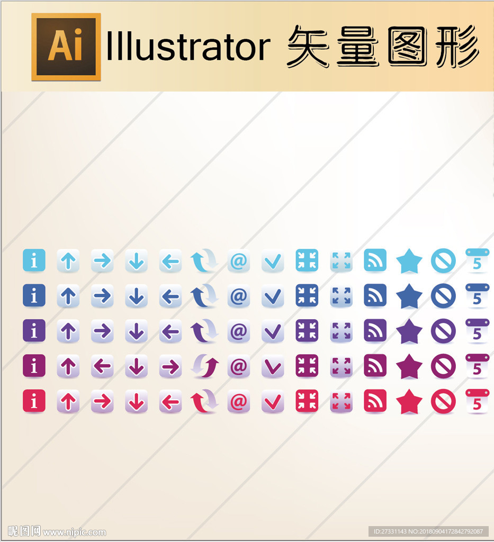Click the dark blue expand arrows icon
This screenshot has width=494, height=542.
click(x=341, y=295)
